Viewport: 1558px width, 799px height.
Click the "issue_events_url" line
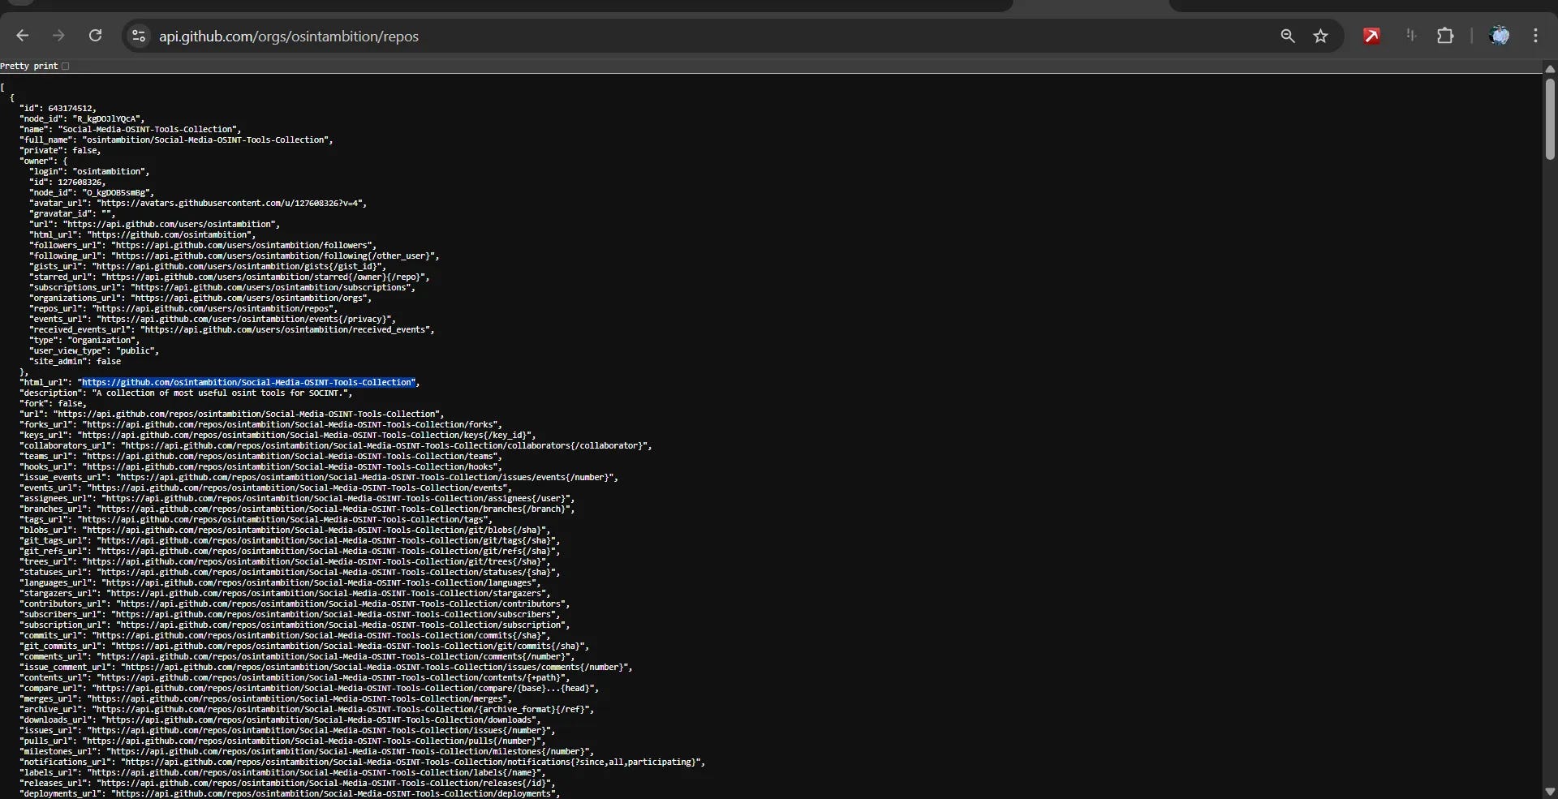click(x=319, y=477)
